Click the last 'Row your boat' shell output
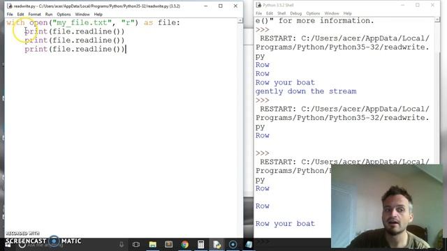The height and width of the screenshot is (251, 447). [285, 224]
